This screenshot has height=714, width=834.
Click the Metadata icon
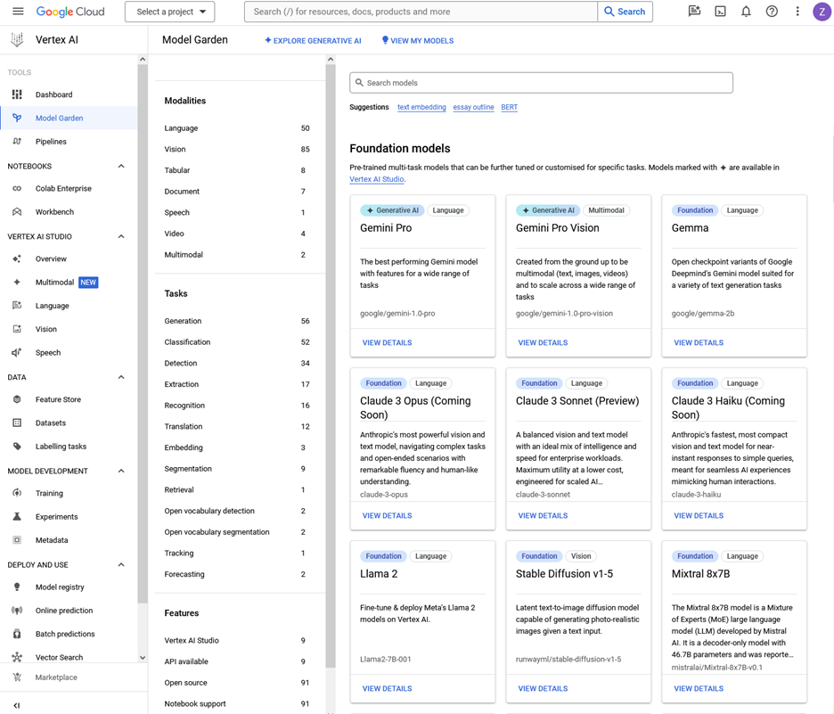pos(17,539)
